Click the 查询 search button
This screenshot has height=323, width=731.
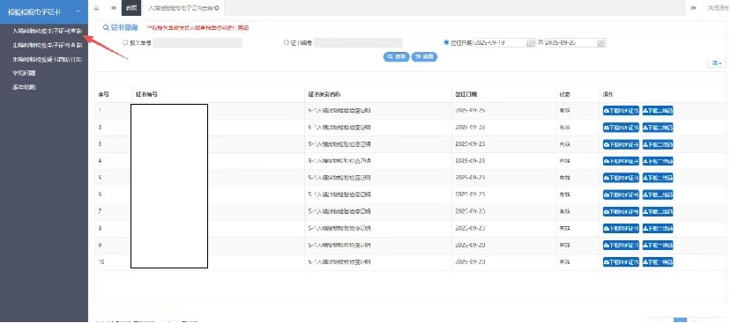tap(396, 56)
